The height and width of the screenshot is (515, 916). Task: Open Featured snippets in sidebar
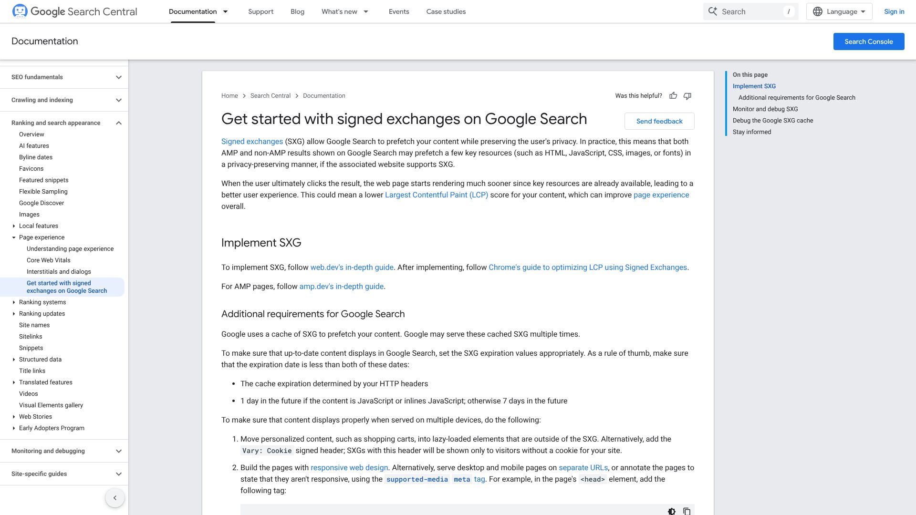coord(44,180)
